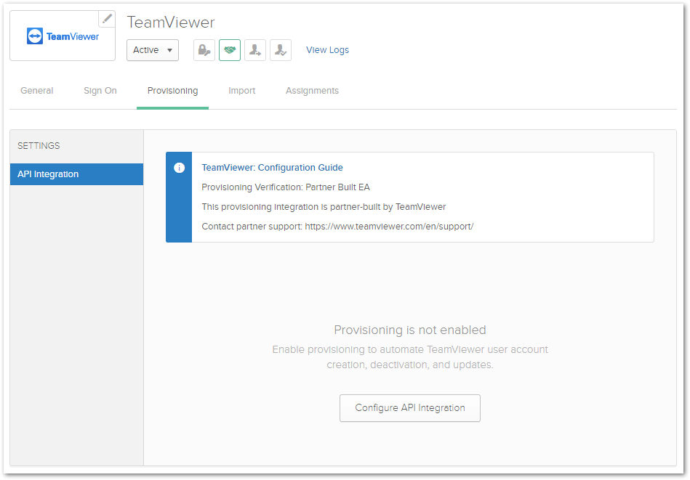Viewport: 690px width, 480px height.
Task: Click the user with checkmark icon
Action: pos(281,50)
